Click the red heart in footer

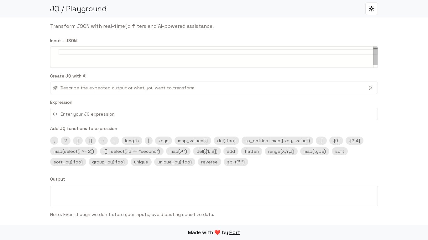coord(217,232)
